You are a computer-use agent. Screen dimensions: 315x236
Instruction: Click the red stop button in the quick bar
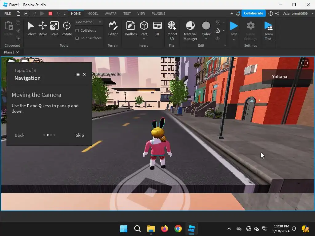50,14
